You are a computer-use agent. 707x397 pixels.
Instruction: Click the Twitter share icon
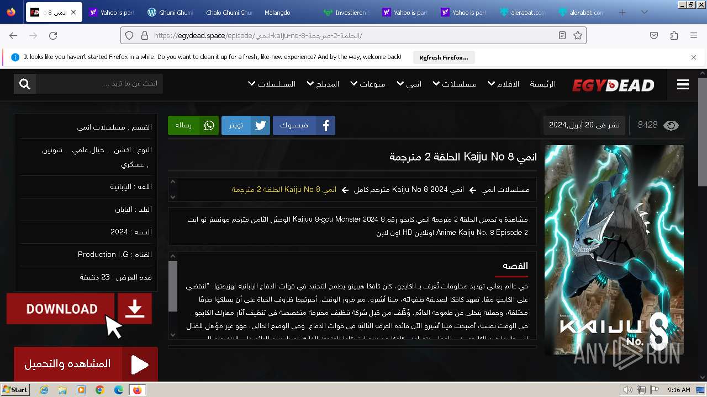260,126
